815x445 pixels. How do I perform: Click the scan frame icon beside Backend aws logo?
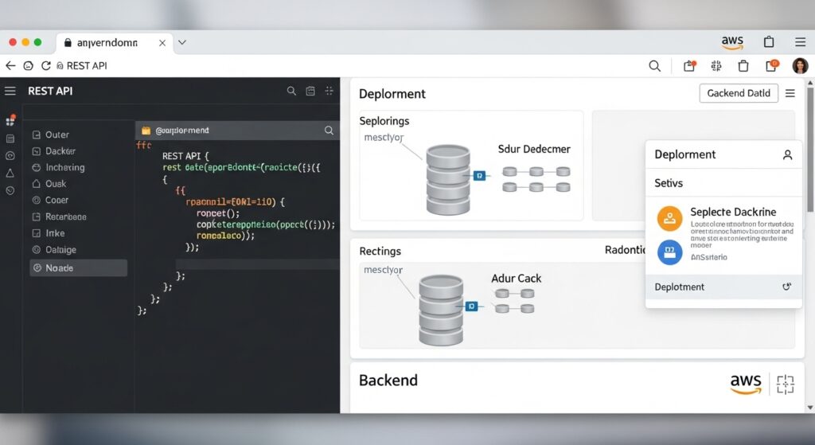pos(785,384)
